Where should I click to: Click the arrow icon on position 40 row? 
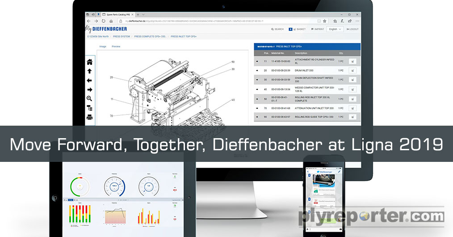257,89
